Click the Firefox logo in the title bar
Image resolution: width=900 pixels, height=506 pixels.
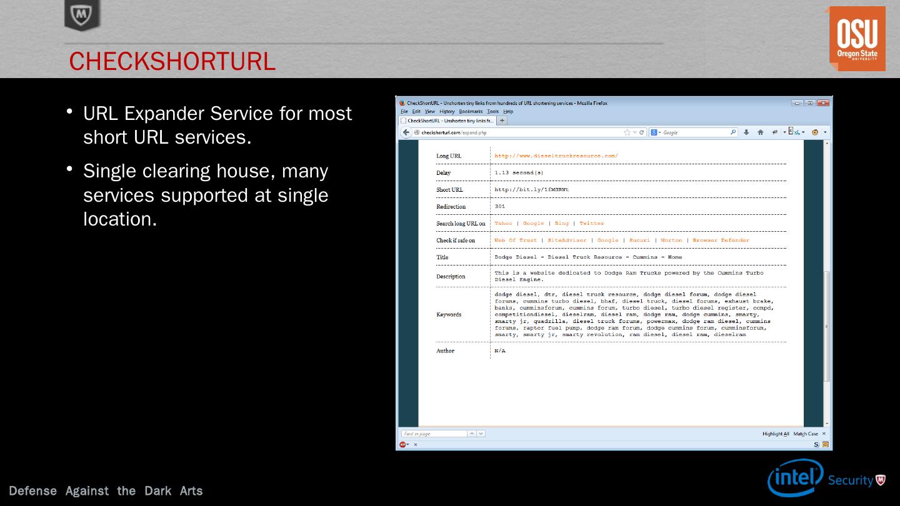402,103
